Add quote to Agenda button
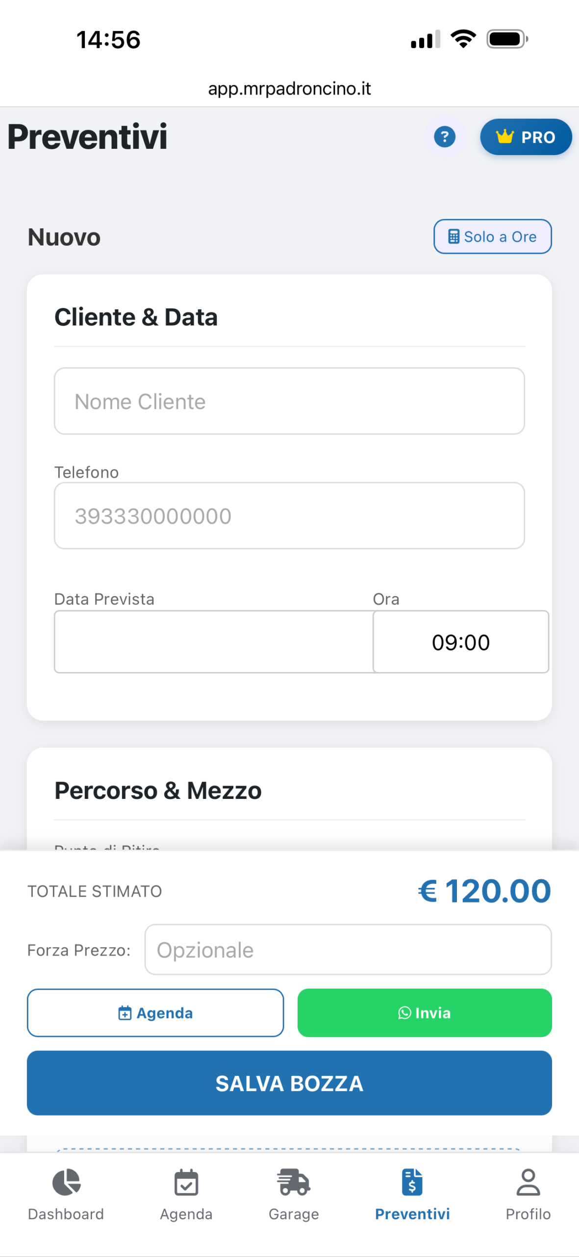The width and height of the screenshot is (579, 1257). tap(155, 1013)
